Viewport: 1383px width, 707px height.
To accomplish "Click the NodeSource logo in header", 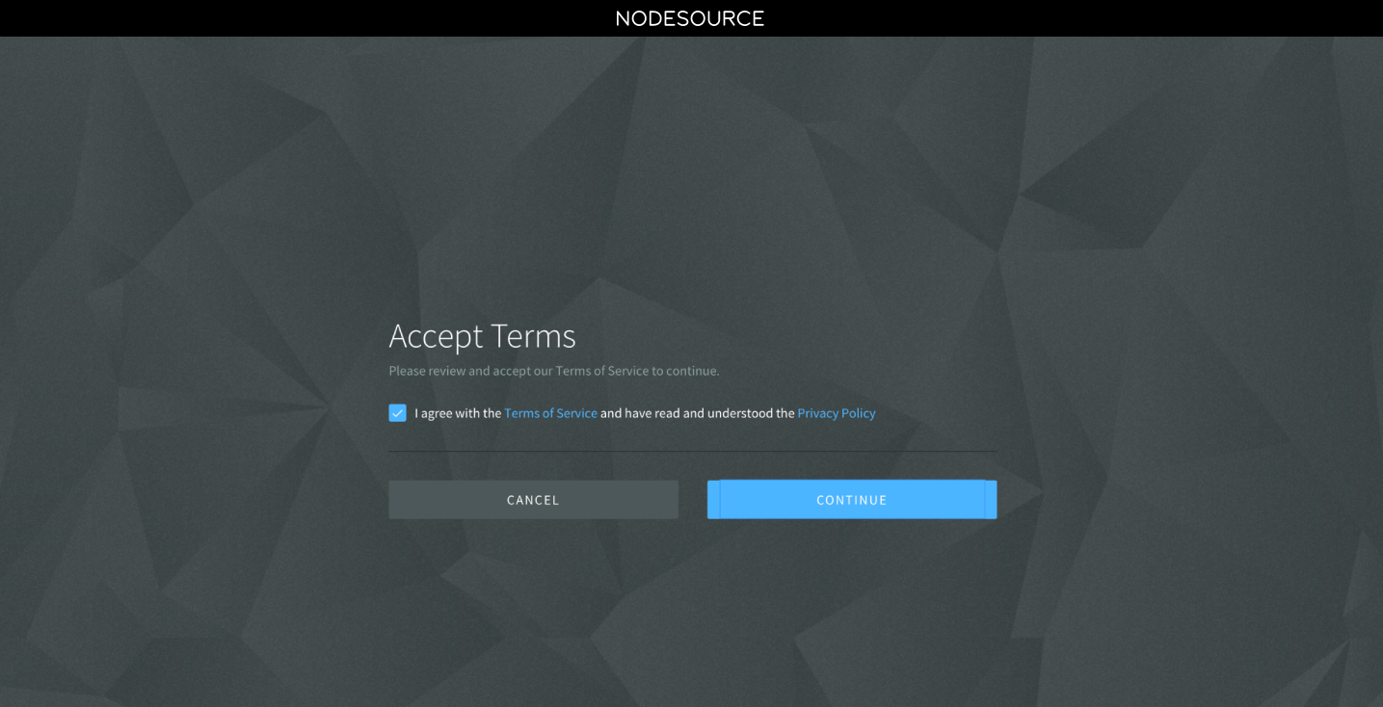I will 690,18.
